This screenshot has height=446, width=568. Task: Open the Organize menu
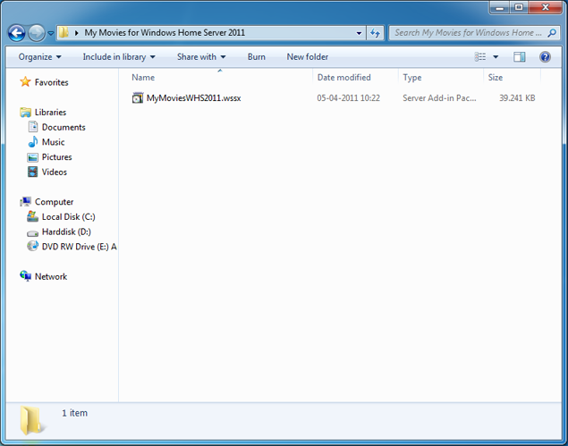(x=40, y=57)
